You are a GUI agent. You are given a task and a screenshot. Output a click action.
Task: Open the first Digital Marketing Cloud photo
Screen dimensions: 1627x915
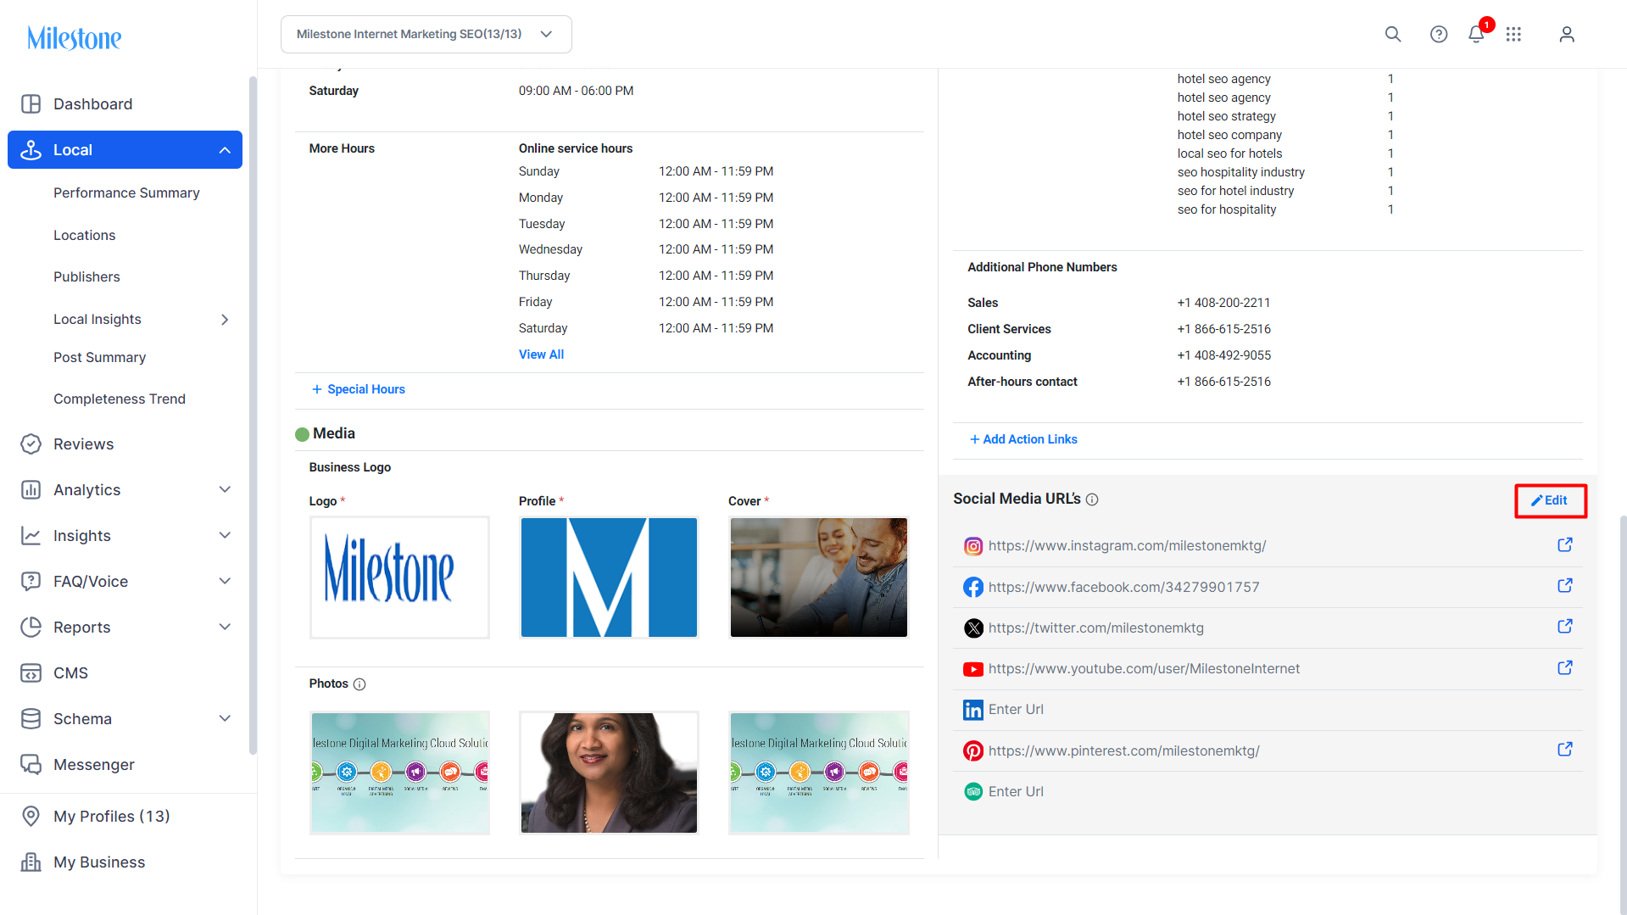pos(399,773)
